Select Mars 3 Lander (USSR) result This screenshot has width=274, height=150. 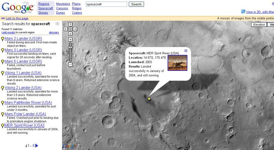point(23,50)
